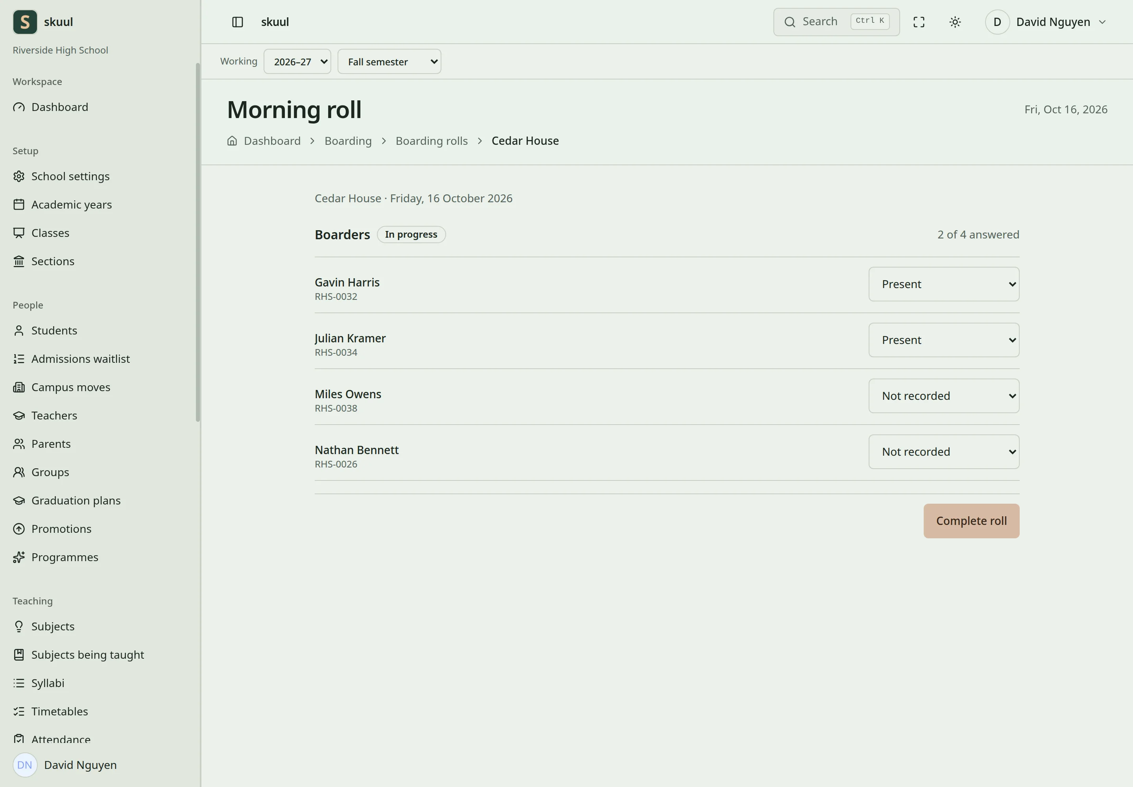Screen dimensions: 1133x787
Task: Toggle the light/dark theme sun icon
Action: coord(955,22)
